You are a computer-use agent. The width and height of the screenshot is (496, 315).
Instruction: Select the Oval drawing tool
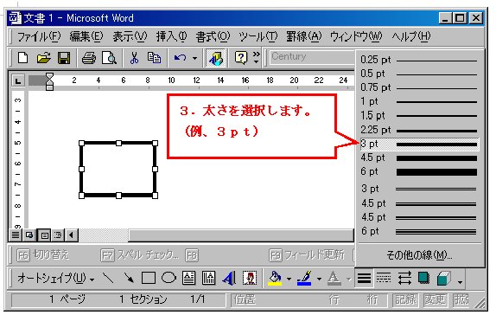click(x=169, y=279)
